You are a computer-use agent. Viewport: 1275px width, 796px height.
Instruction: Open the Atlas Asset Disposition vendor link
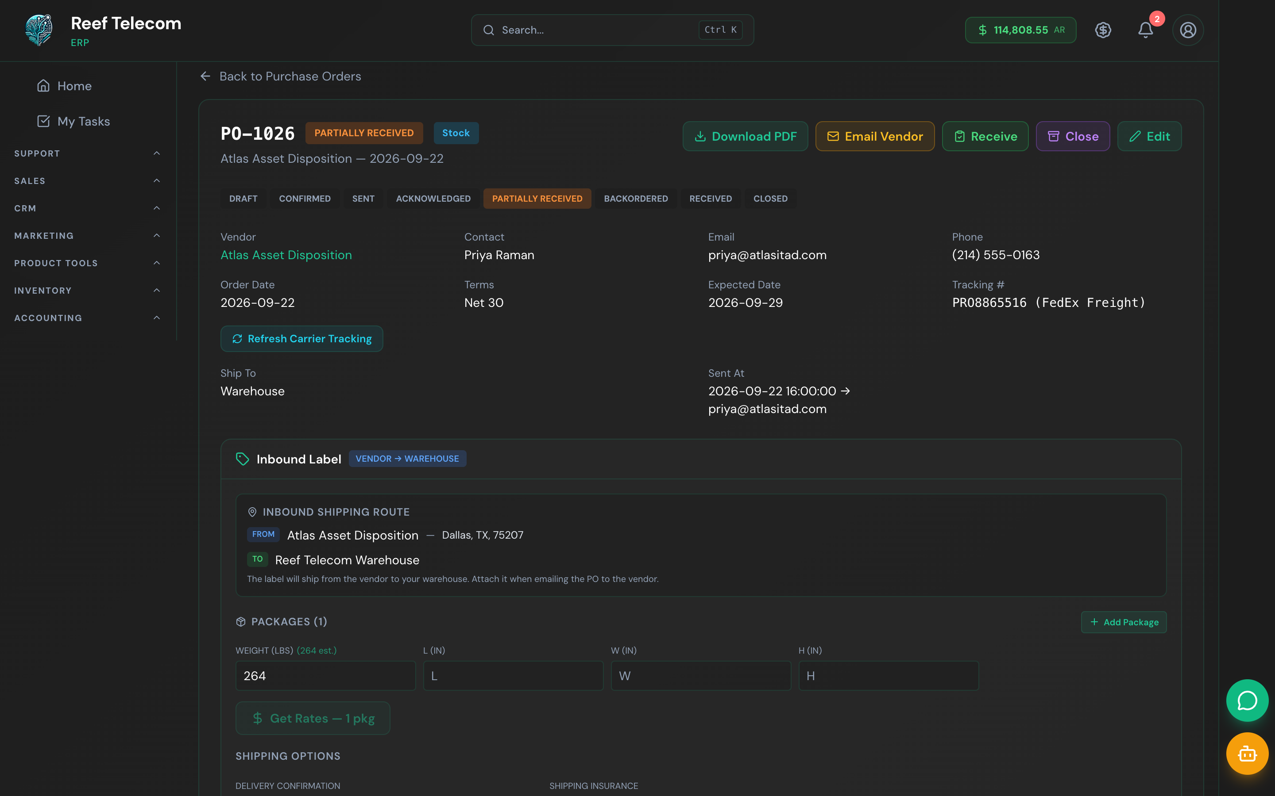click(x=286, y=255)
